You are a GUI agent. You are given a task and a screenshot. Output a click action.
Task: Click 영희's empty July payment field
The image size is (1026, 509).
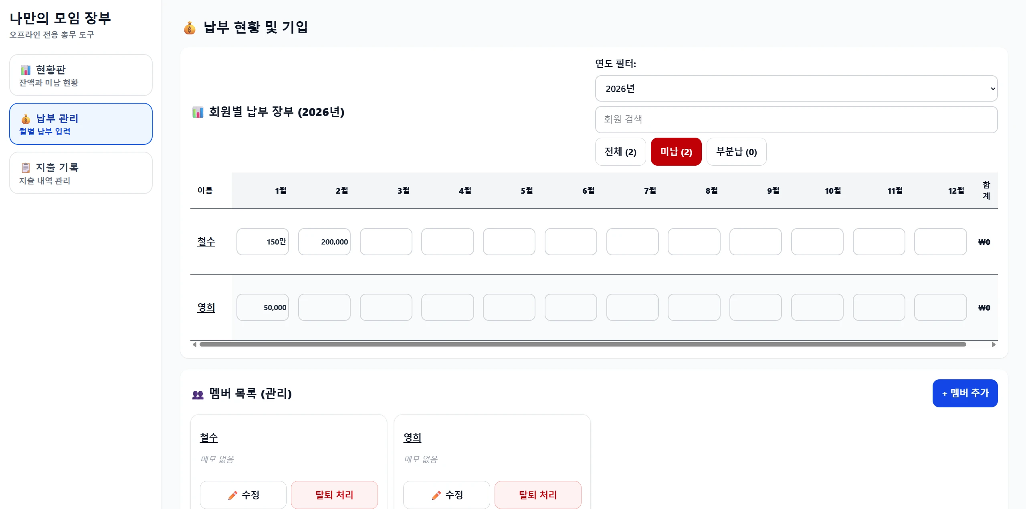tap(632, 307)
